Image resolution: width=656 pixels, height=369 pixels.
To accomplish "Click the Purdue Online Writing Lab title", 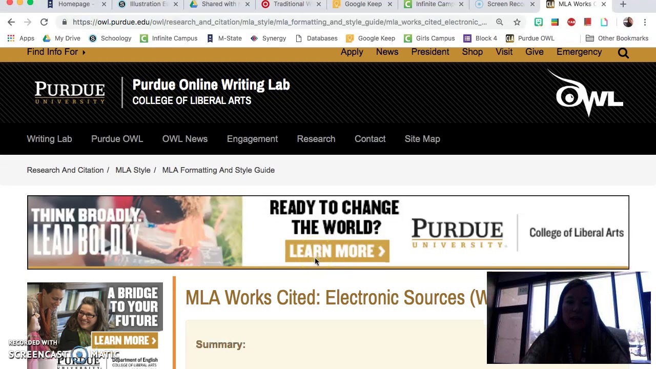I will tap(211, 85).
